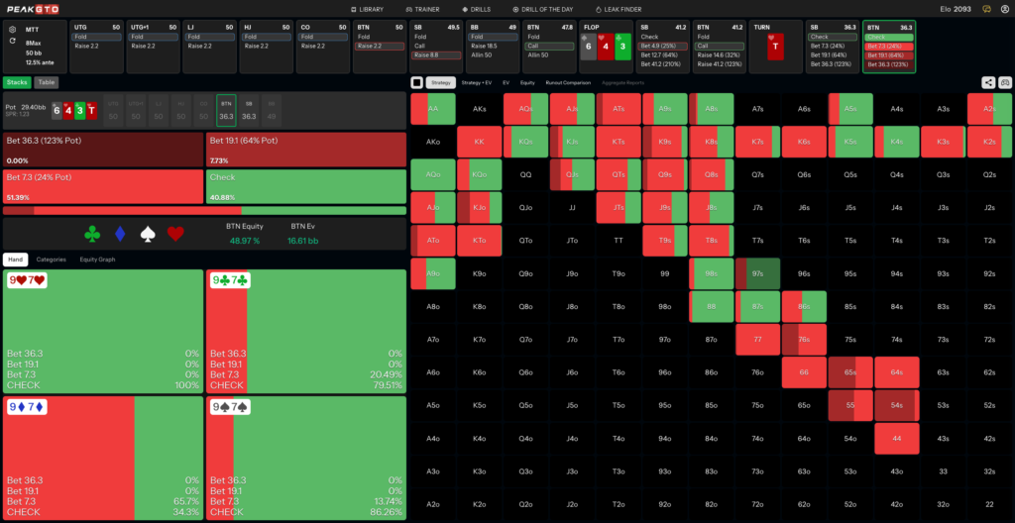Open the Leak Finder nav item
Image resolution: width=1015 pixels, height=523 pixels.
[x=619, y=9]
